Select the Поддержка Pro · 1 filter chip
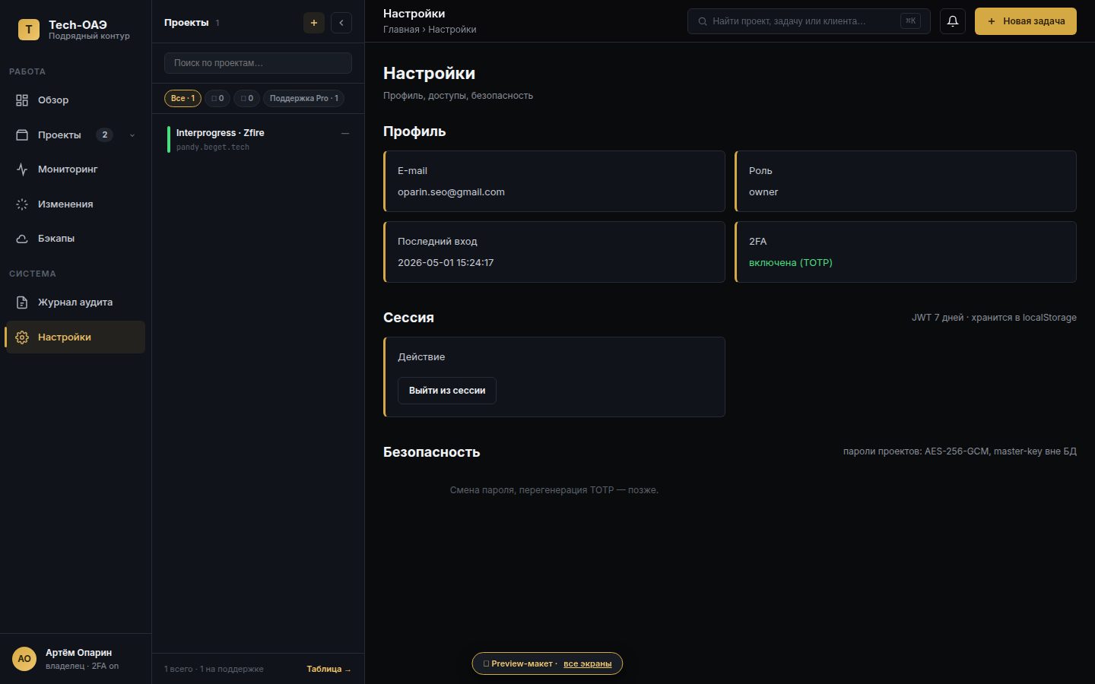 pyautogui.click(x=303, y=98)
